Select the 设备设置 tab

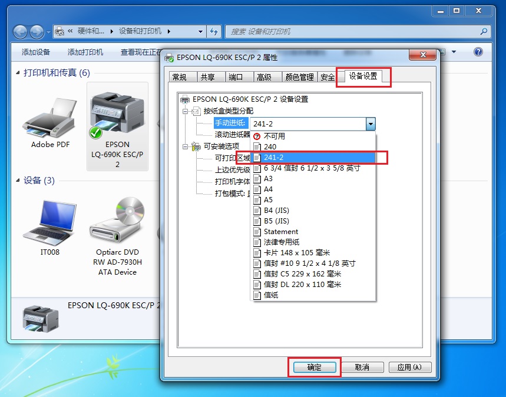[x=363, y=76]
